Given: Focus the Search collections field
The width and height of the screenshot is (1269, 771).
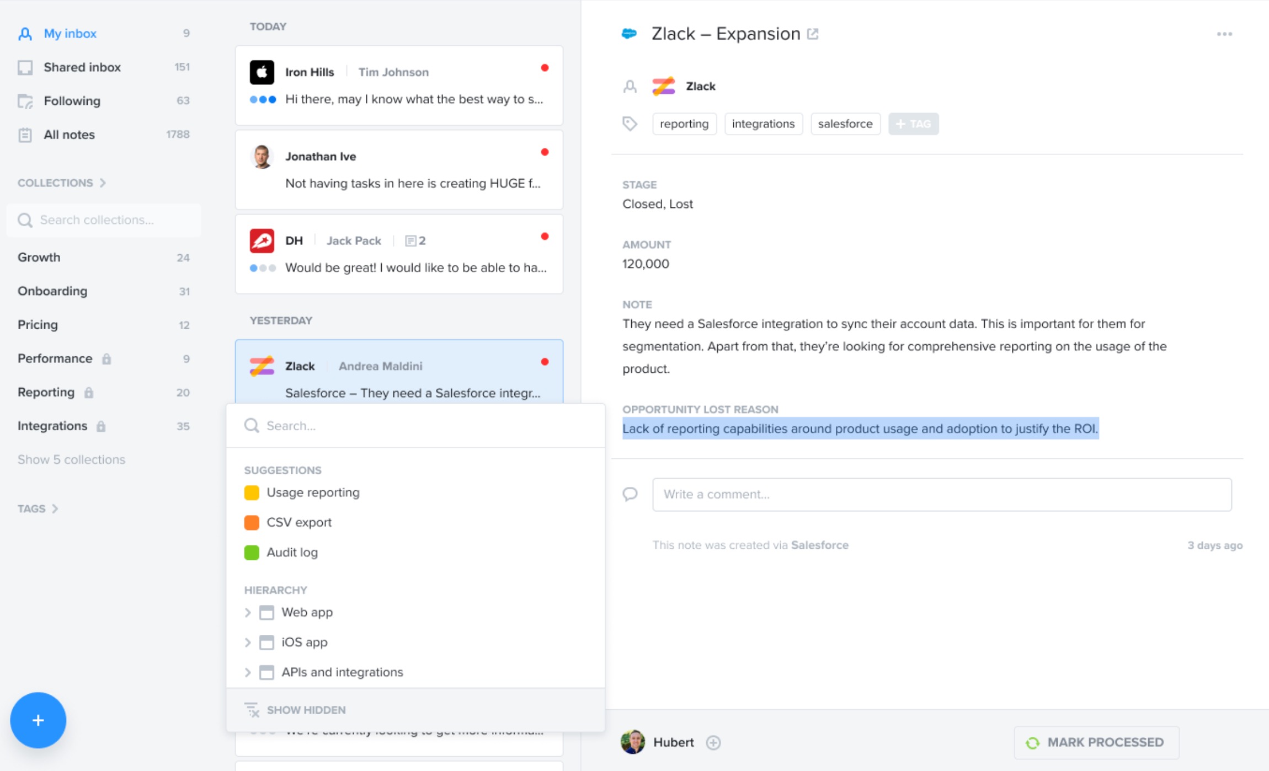Looking at the screenshot, I should (x=104, y=220).
